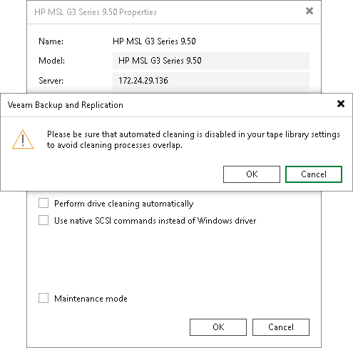
Task: Click the orange warning triangle icon
Action: point(23,139)
